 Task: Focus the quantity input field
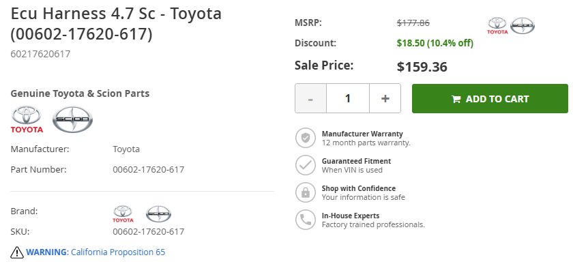[x=348, y=98]
